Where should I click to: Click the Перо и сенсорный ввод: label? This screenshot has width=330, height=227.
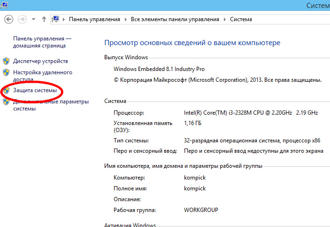(145, 151)
